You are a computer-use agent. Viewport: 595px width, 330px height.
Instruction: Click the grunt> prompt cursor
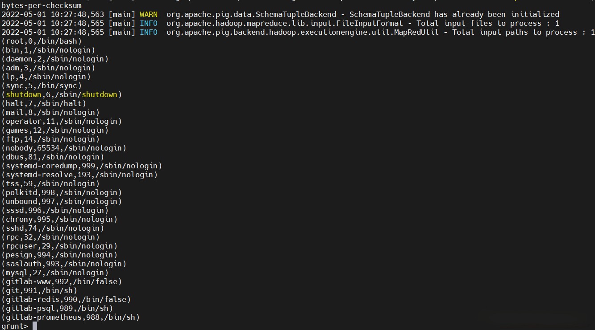[x=35, y=326]
